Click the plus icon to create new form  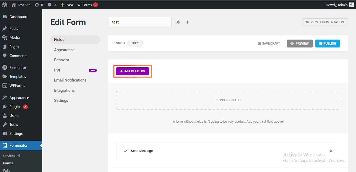[187, 22]
